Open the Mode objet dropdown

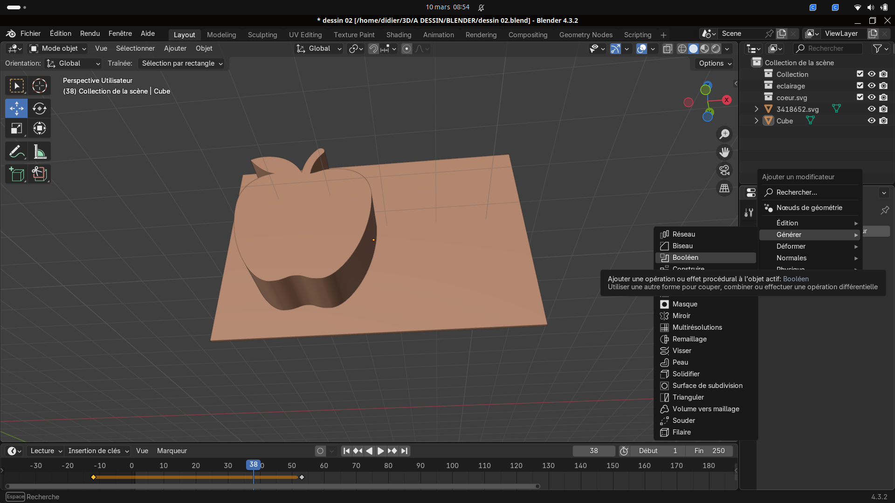(58, 48)
